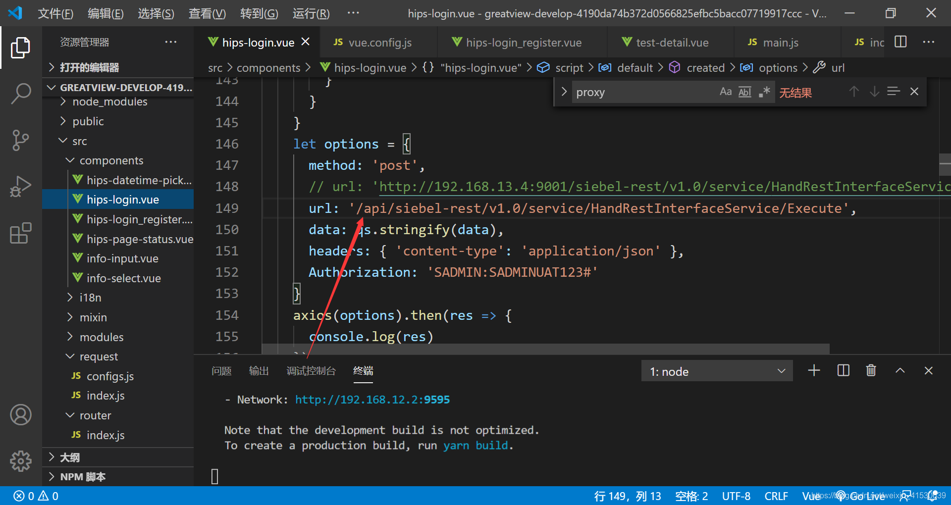The width and height of the screenshot is (951, 505).
Task: Open the terminal selector dropdown 1: node
Action: (717, 371)
